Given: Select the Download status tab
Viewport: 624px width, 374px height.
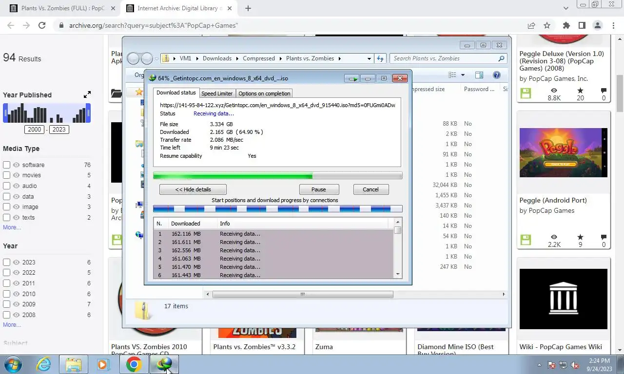Looking at the screenshot, I should click(x=176, y=93).
